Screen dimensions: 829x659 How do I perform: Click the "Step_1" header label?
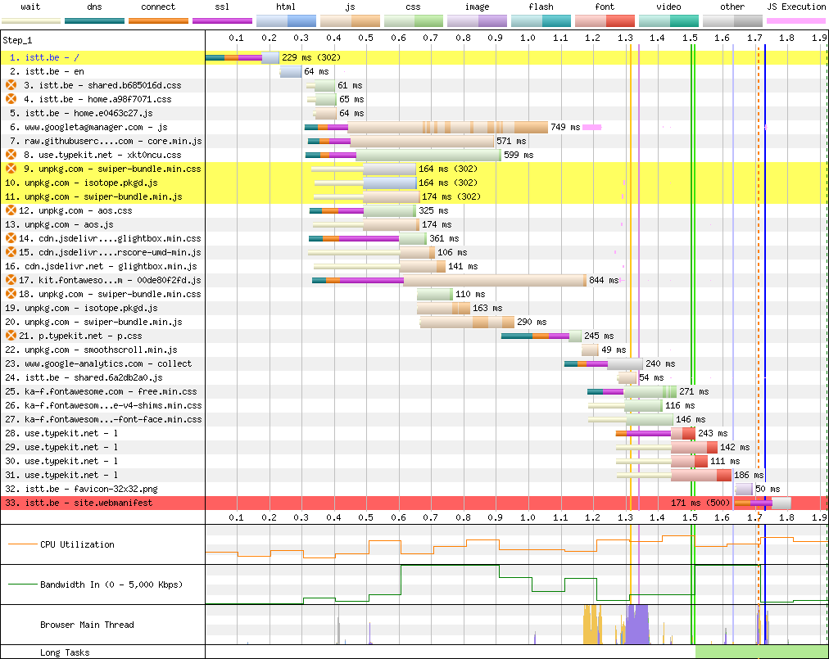(x=17, y=40)
